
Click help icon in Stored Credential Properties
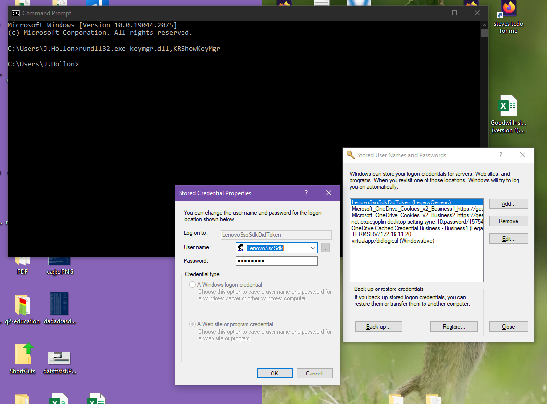coord(306,193)
